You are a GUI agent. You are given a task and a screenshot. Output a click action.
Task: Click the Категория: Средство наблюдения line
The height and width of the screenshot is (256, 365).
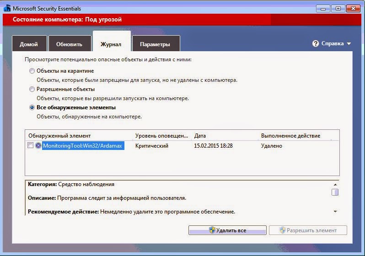pyautogui.click(x=71, y=184)
